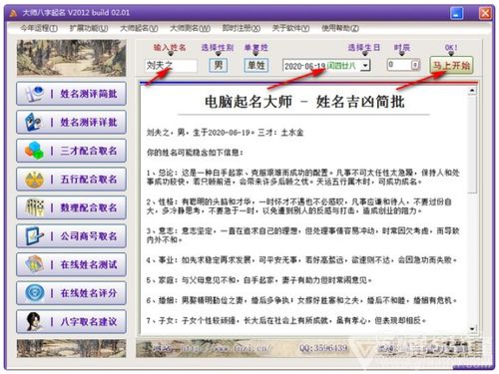Click the 在线姓名测试 icon
Viewport: 499px width, 374px height.
[x=34, y=264]
